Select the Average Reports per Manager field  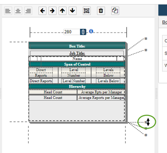tap(101, 97)
